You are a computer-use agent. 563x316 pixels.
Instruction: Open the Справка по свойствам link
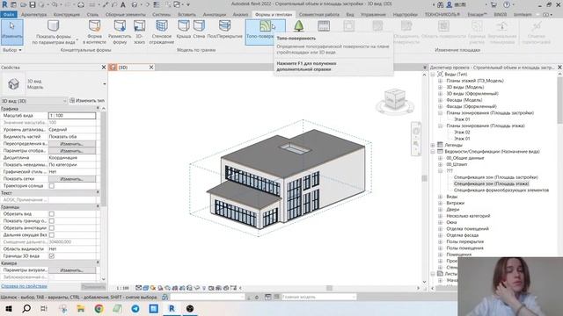point(24,286)
